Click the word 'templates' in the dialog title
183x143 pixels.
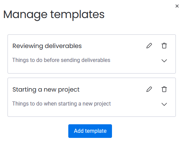coord(78,15)
